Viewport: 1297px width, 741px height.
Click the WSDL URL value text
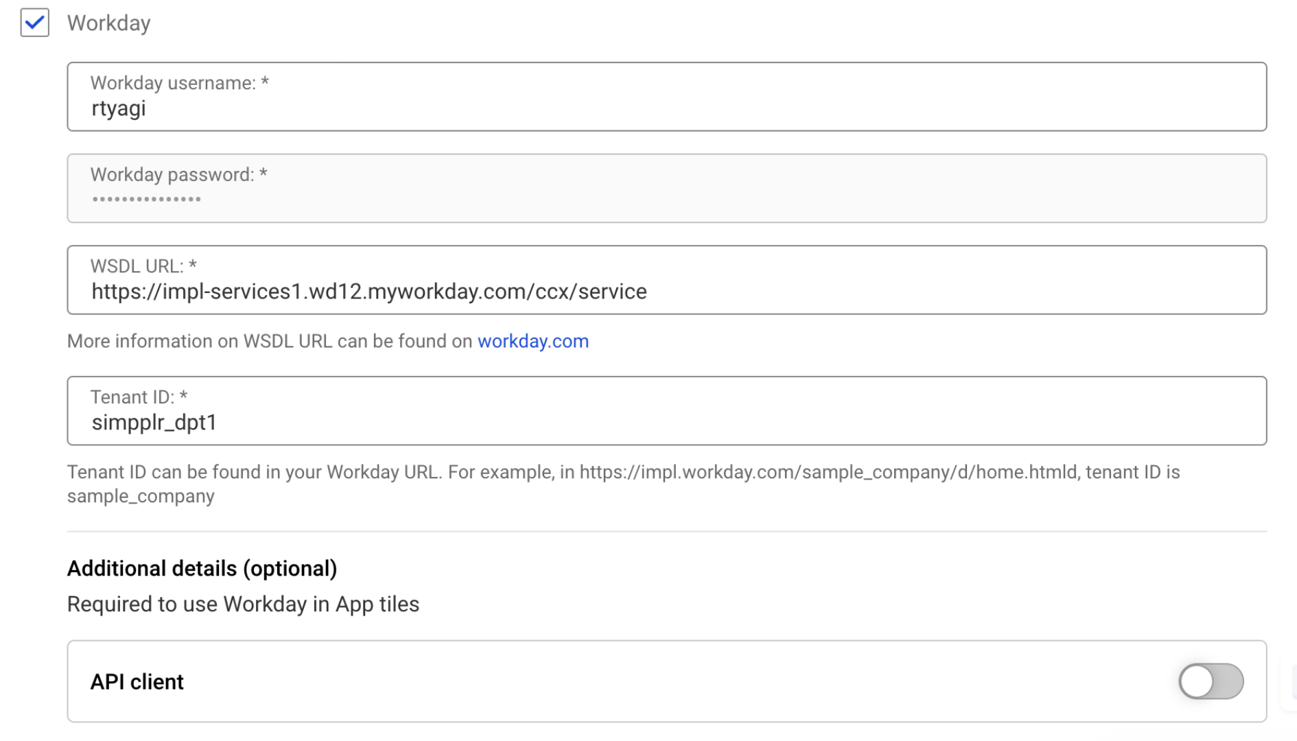(x=369, y=291)
